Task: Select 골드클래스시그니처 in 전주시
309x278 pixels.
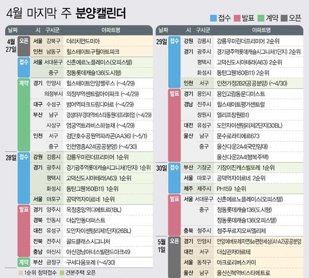Action: pyautogui.click(x=88, y=242)
